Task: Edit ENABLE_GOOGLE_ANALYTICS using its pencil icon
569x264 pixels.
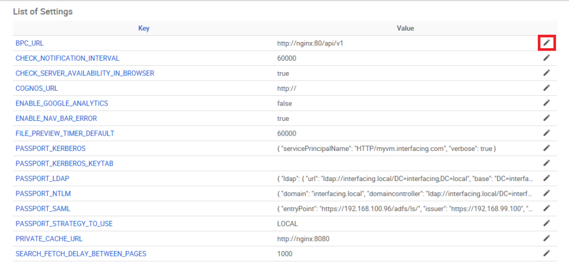Action: coord(546,103)
